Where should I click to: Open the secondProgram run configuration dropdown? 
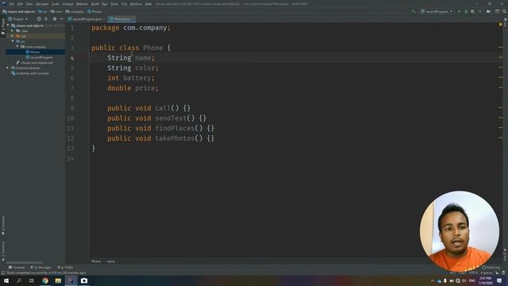[437, 11]
